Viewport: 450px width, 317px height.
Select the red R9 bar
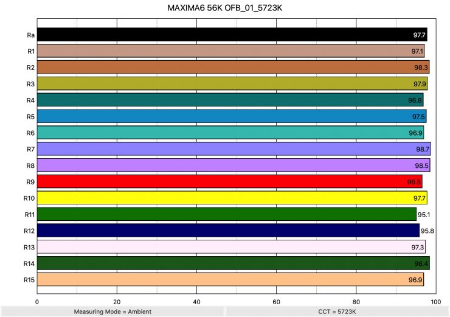[x=229, y=182]
